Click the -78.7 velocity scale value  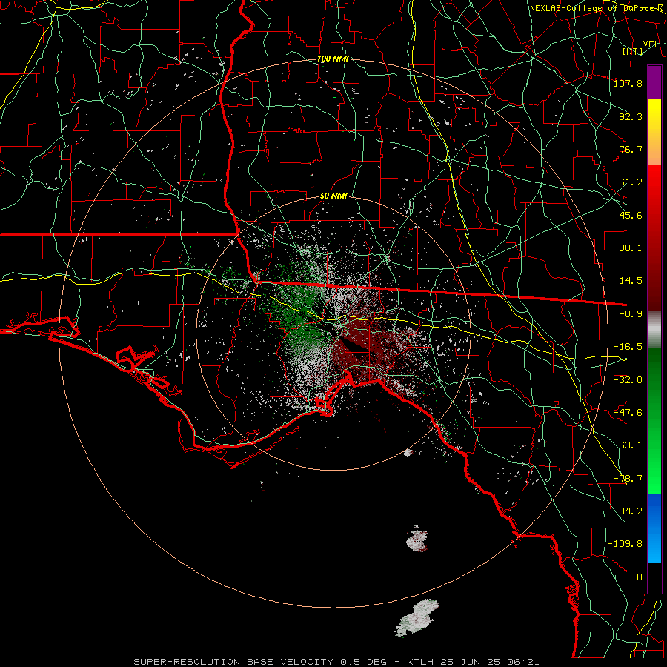[x=628, y=479]
